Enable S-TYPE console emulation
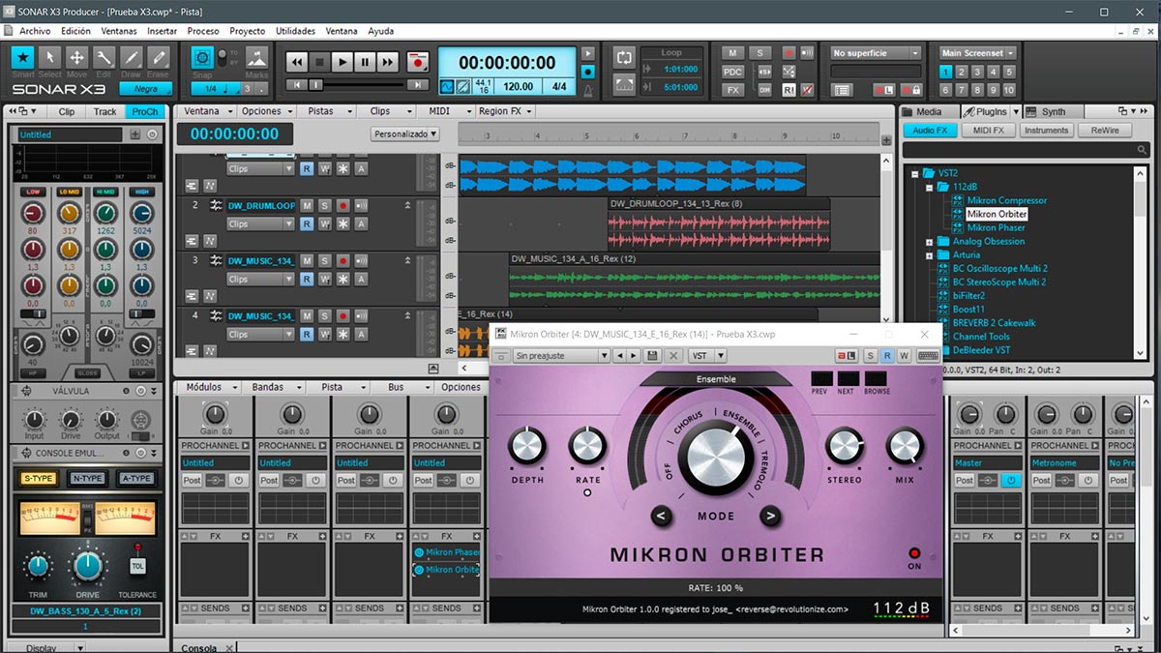The image size is (1161, 653). coord(39,479)
